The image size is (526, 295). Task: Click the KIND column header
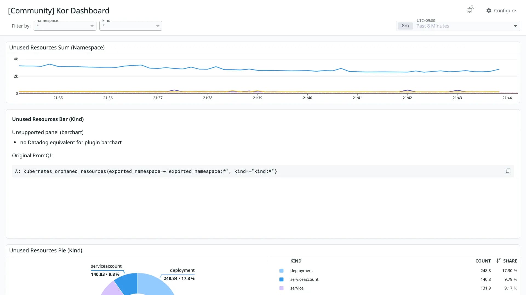(x=296, y=261)
